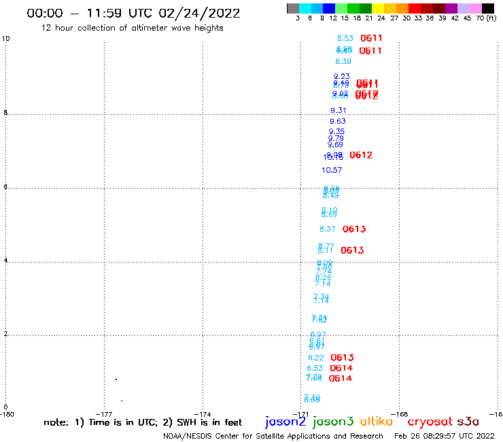
Task: Click the -177 longitude axis label
Action: (x=104, y=414)
